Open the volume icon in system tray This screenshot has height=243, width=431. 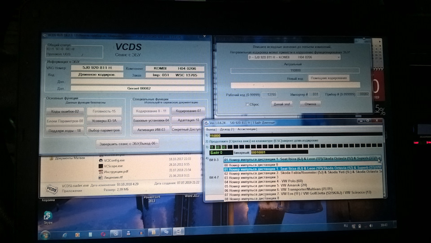pyautogui.click(x=371, y=225)
